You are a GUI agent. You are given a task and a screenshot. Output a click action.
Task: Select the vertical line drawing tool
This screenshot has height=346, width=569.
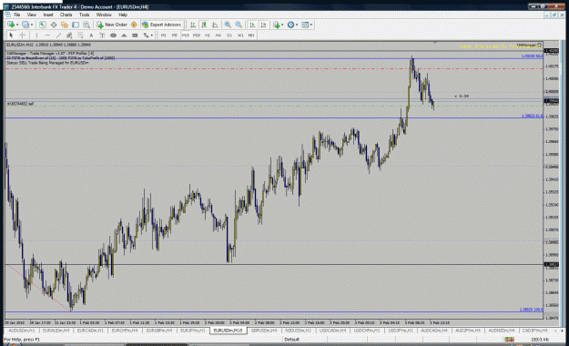[x=36, y=36]
